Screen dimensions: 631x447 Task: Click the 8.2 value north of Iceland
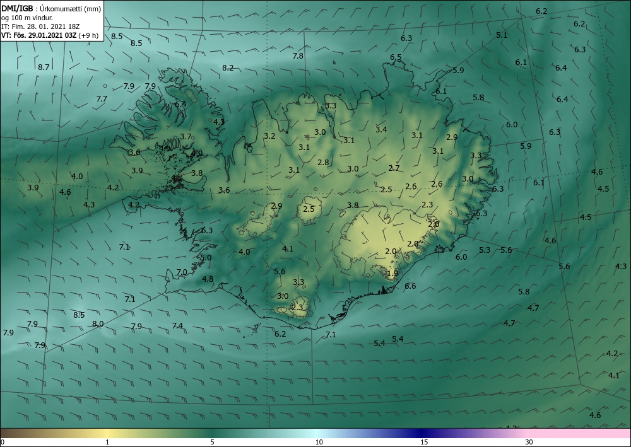pos(228,67)
